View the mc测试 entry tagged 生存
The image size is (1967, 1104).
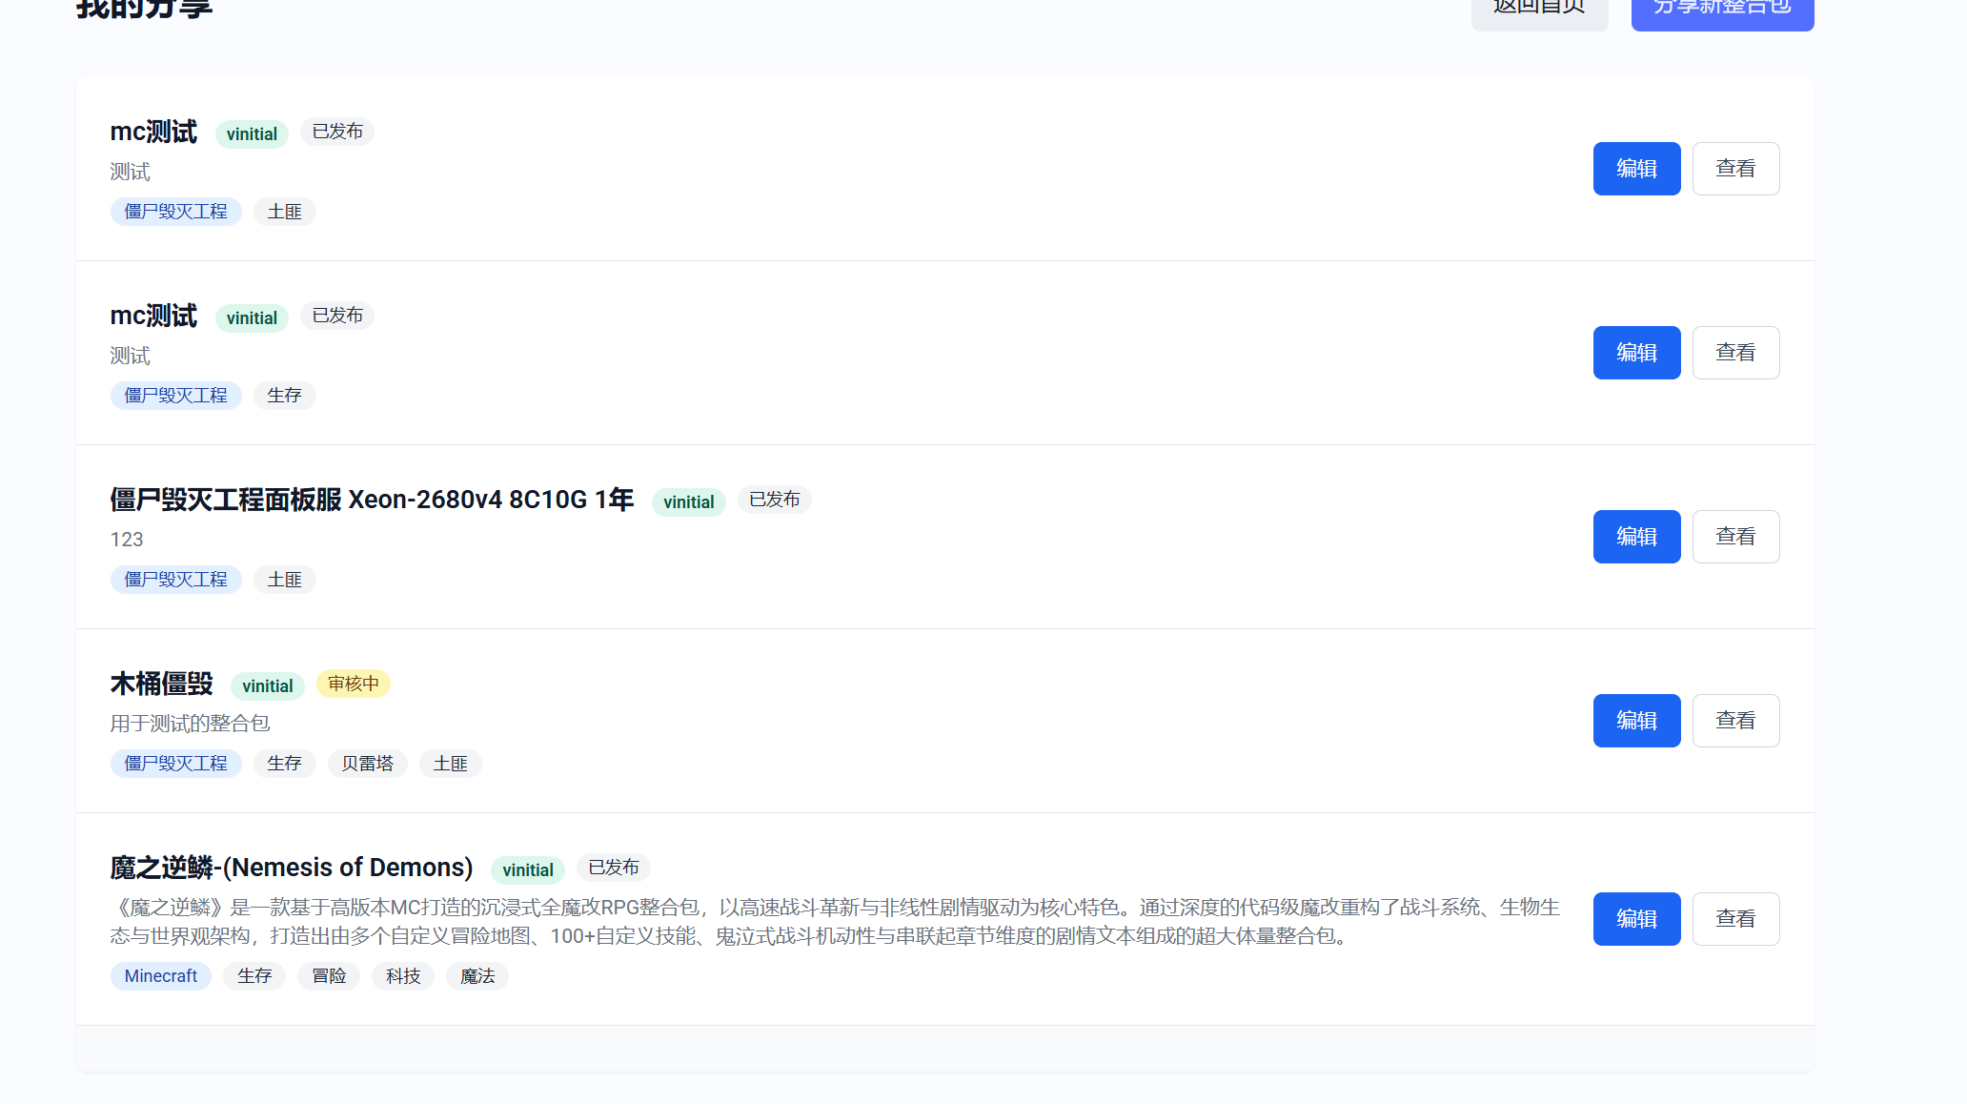click(1735, 353)
